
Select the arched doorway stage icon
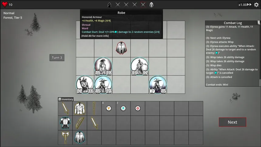109,5
